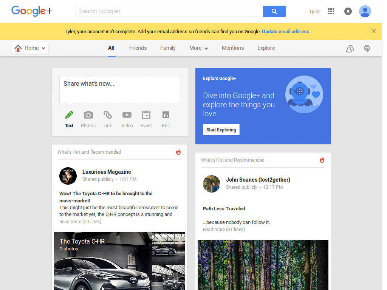Create a Poll using the Poll icon
The height and width of the screenshot is (290, 387).
166,115
